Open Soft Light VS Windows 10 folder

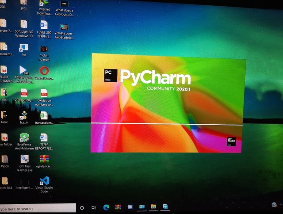point(24,28)
